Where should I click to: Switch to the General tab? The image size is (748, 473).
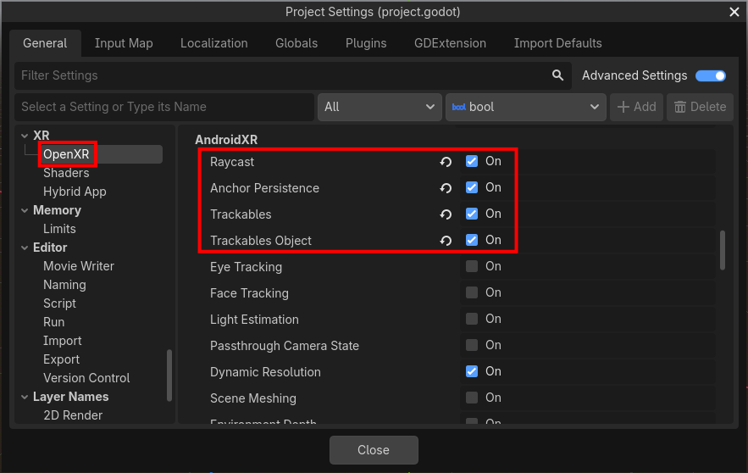(x=45, y=43)
